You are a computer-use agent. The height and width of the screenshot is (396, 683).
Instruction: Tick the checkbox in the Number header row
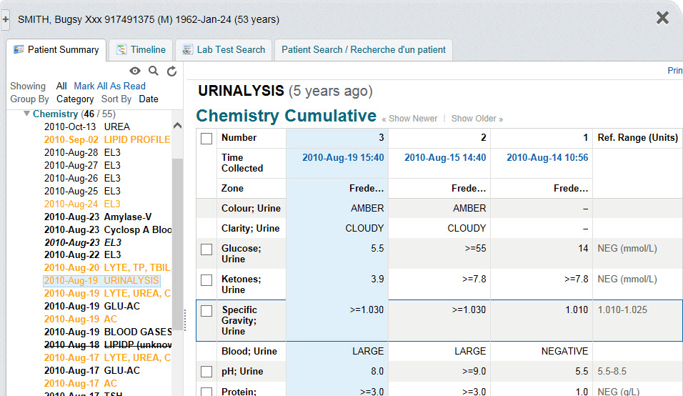coord(206,139)
